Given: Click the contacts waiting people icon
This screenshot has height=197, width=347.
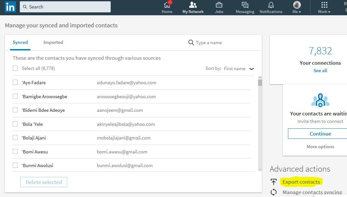Looking at the screenshot, I should click(320, 100).
